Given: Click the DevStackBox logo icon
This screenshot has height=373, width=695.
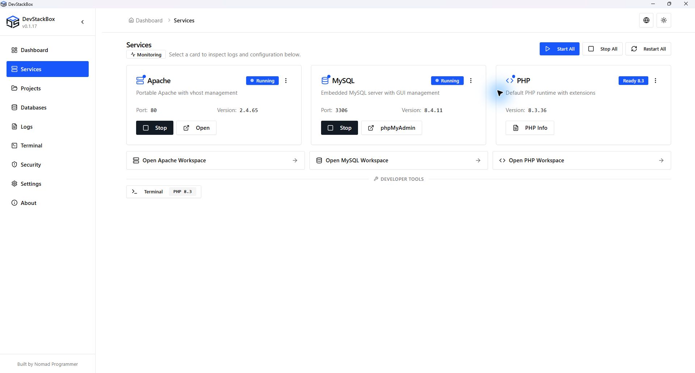Looking at the screenshot, I should (13, 22).
